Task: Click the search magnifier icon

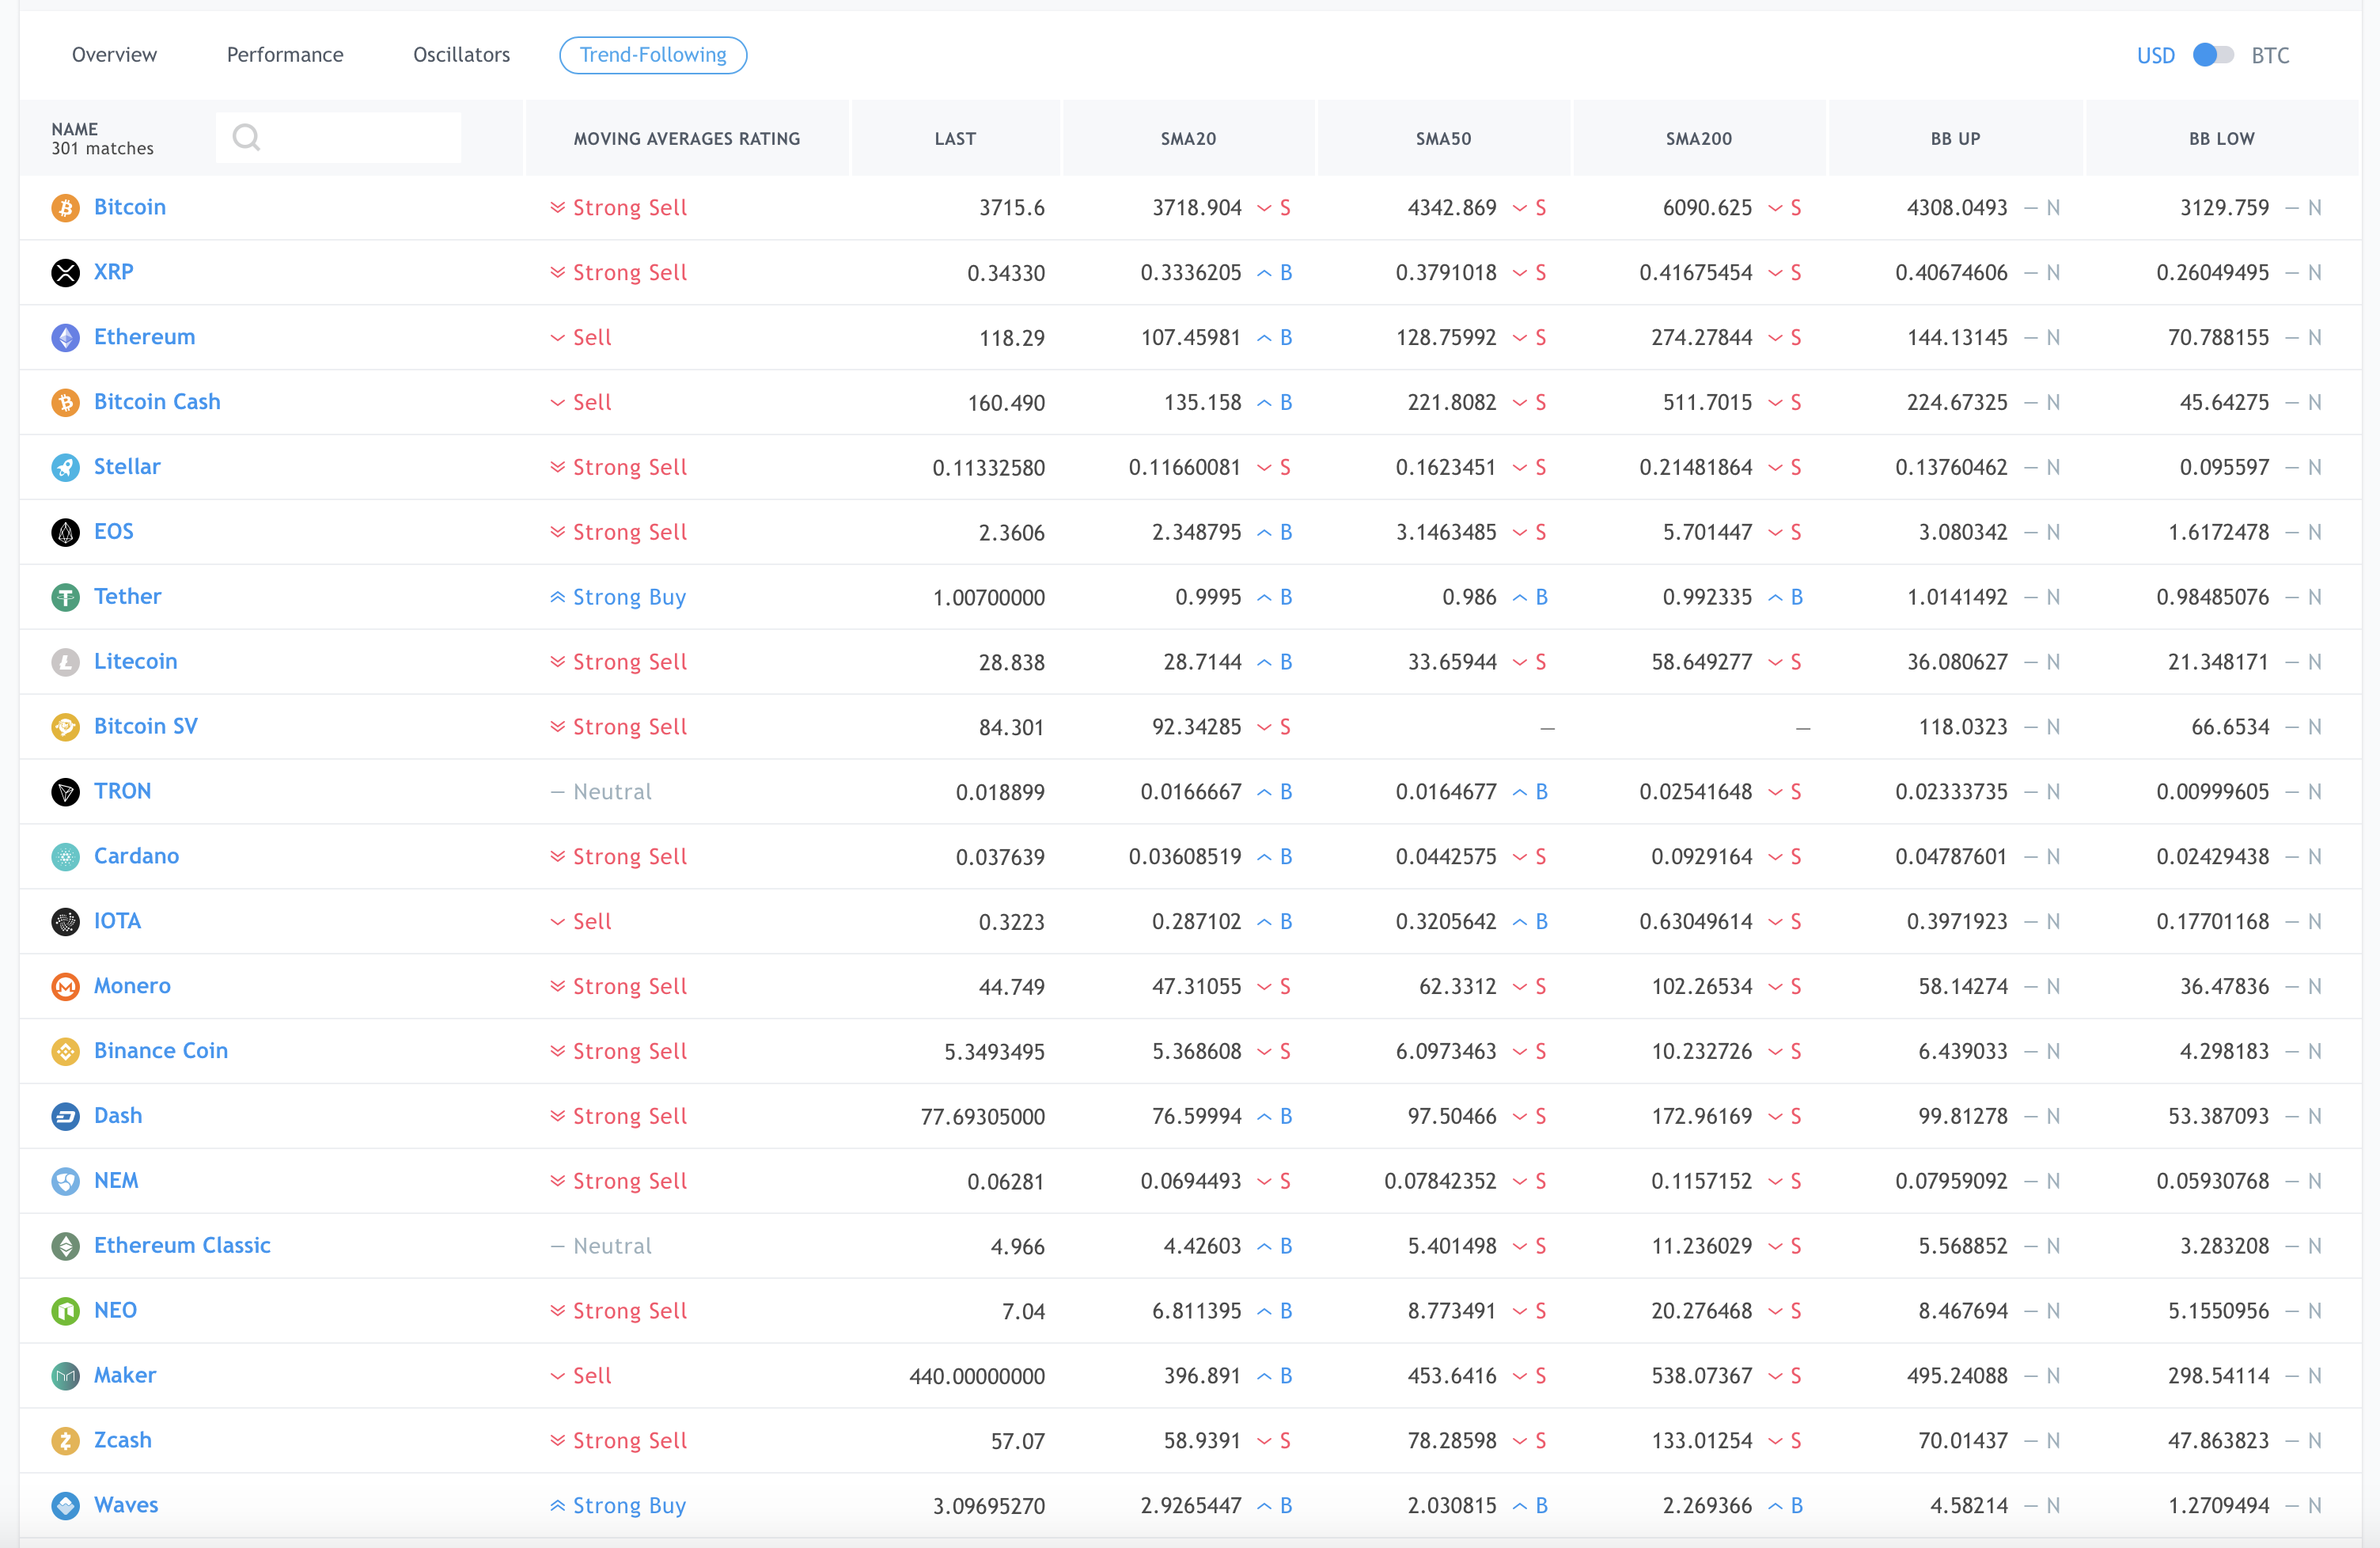Action: click(x=246, y=138)
